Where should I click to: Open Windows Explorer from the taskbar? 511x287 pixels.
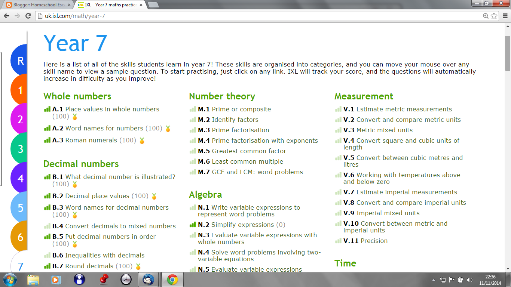click(x=33, y=279)
